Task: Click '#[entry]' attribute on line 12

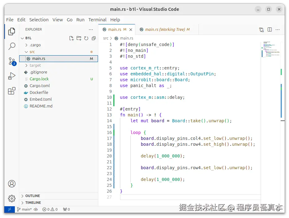Action: pyautogui.click(x=130, y=109)
